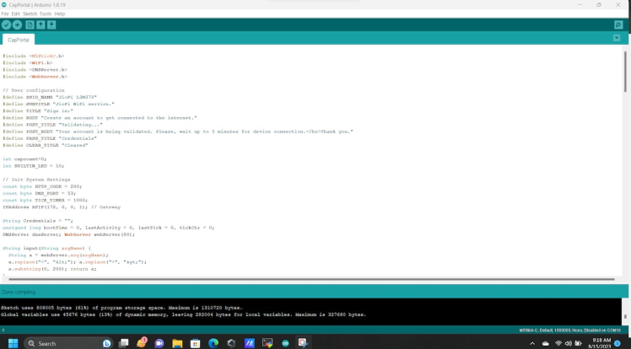631x349 pixels.
Task: Open Wi-Fi network tray icon
Action: tap(558, 343)
